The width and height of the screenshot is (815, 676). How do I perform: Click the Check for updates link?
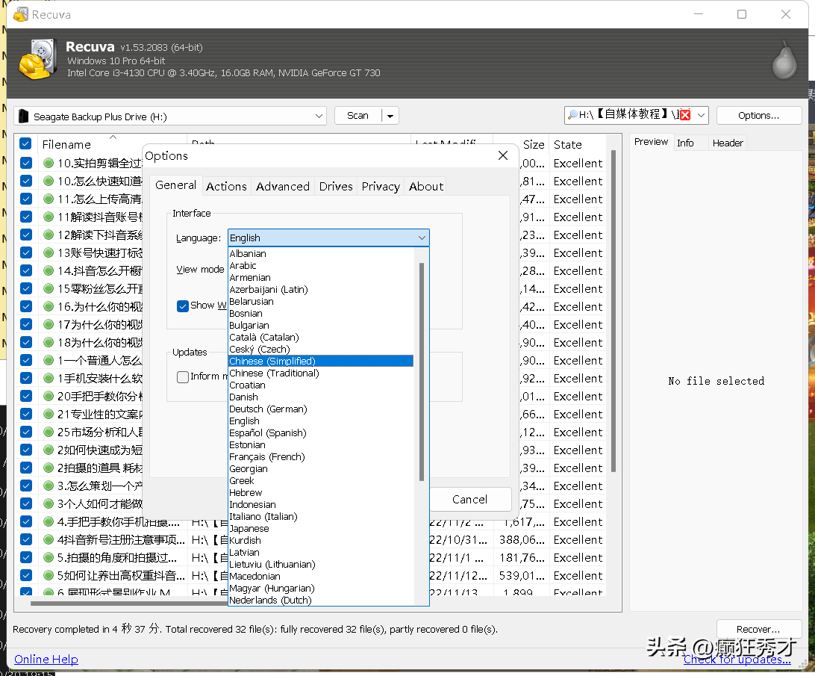coord(737,660)
